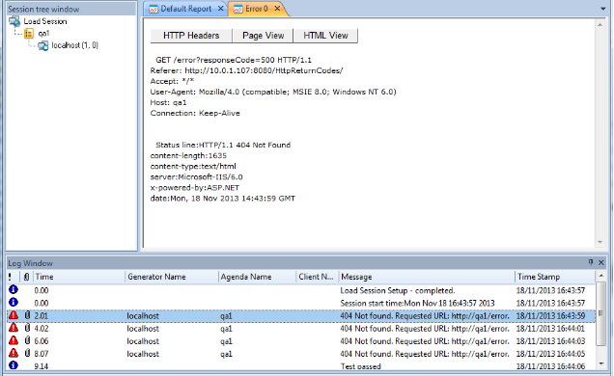Viewport: 614px width, 376px height.
Task: Click timestamp 18/11/2013 16:43:59
Action: point(550,316)
